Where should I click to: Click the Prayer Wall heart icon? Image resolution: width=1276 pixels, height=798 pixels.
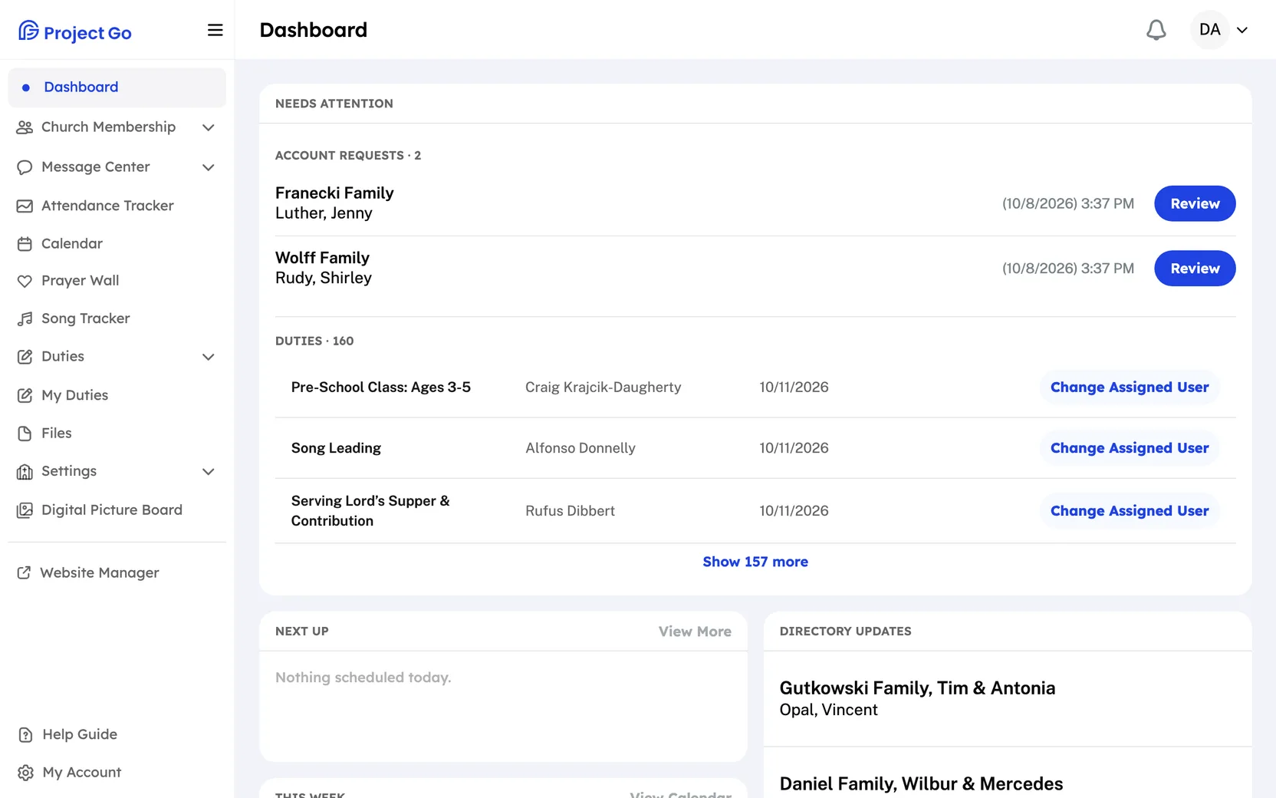[x=25, y=281]
